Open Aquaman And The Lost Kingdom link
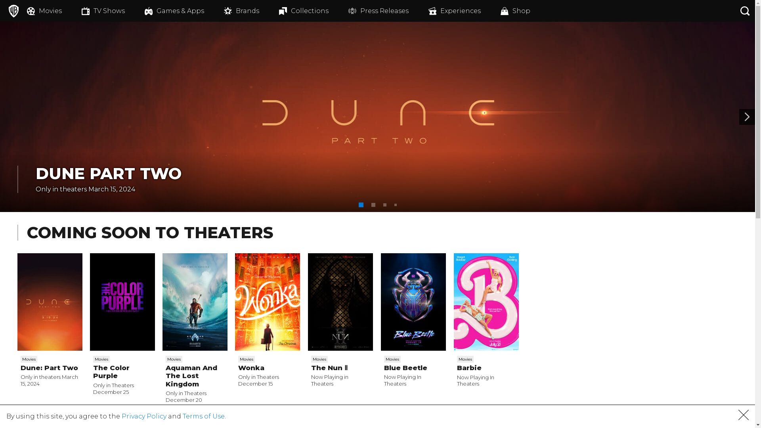 click(x=191, y=376)
